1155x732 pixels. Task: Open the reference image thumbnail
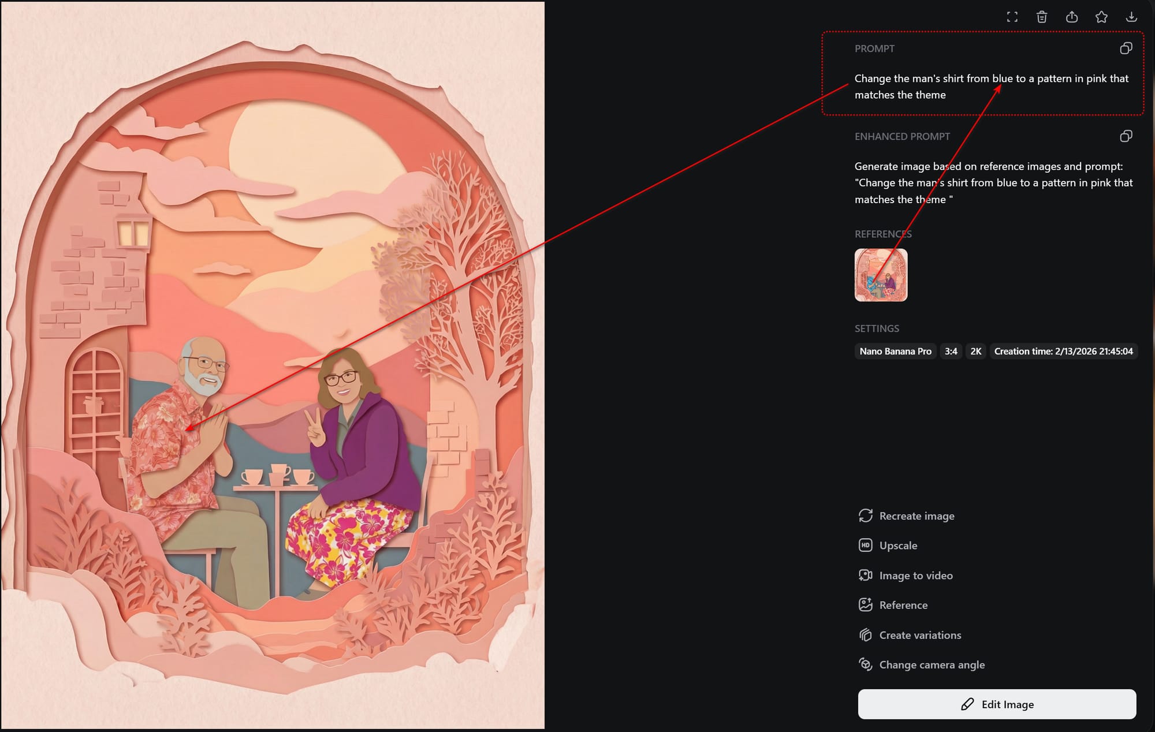881,275
